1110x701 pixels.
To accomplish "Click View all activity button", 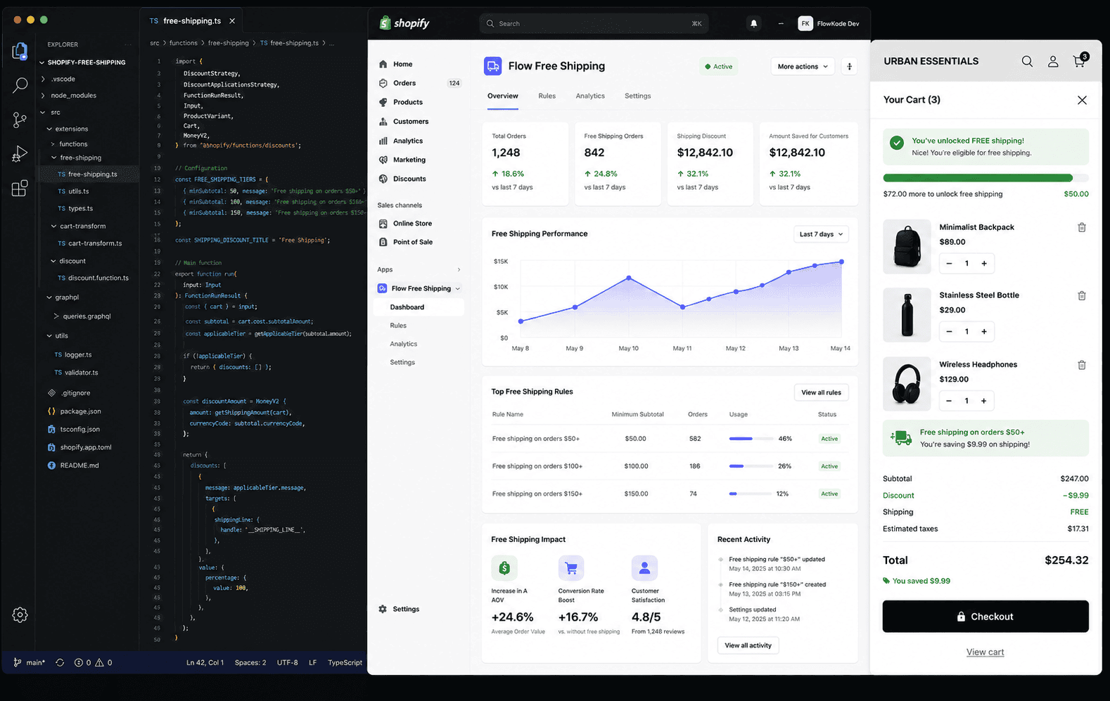I will (x=748, y=645).
